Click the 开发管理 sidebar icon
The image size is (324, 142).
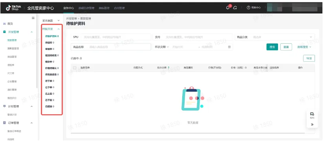click(4, 32)
